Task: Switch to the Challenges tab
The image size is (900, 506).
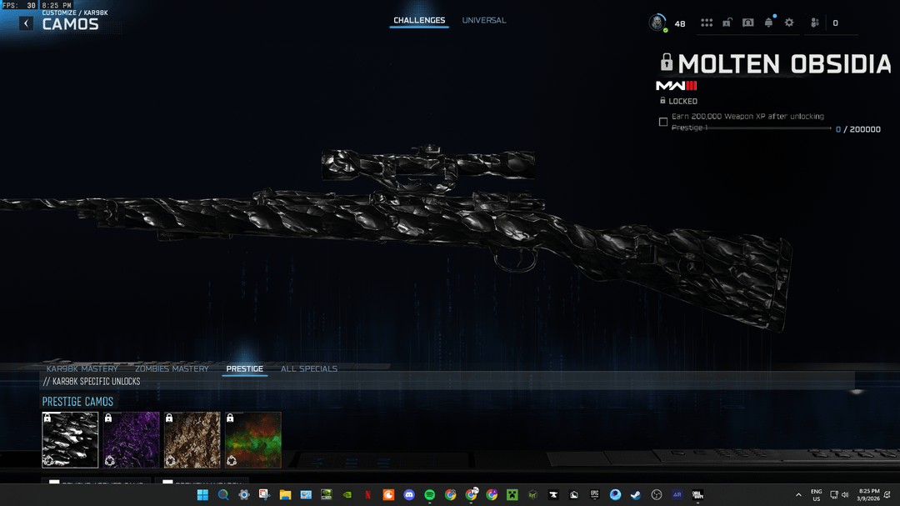Action: 419,21
